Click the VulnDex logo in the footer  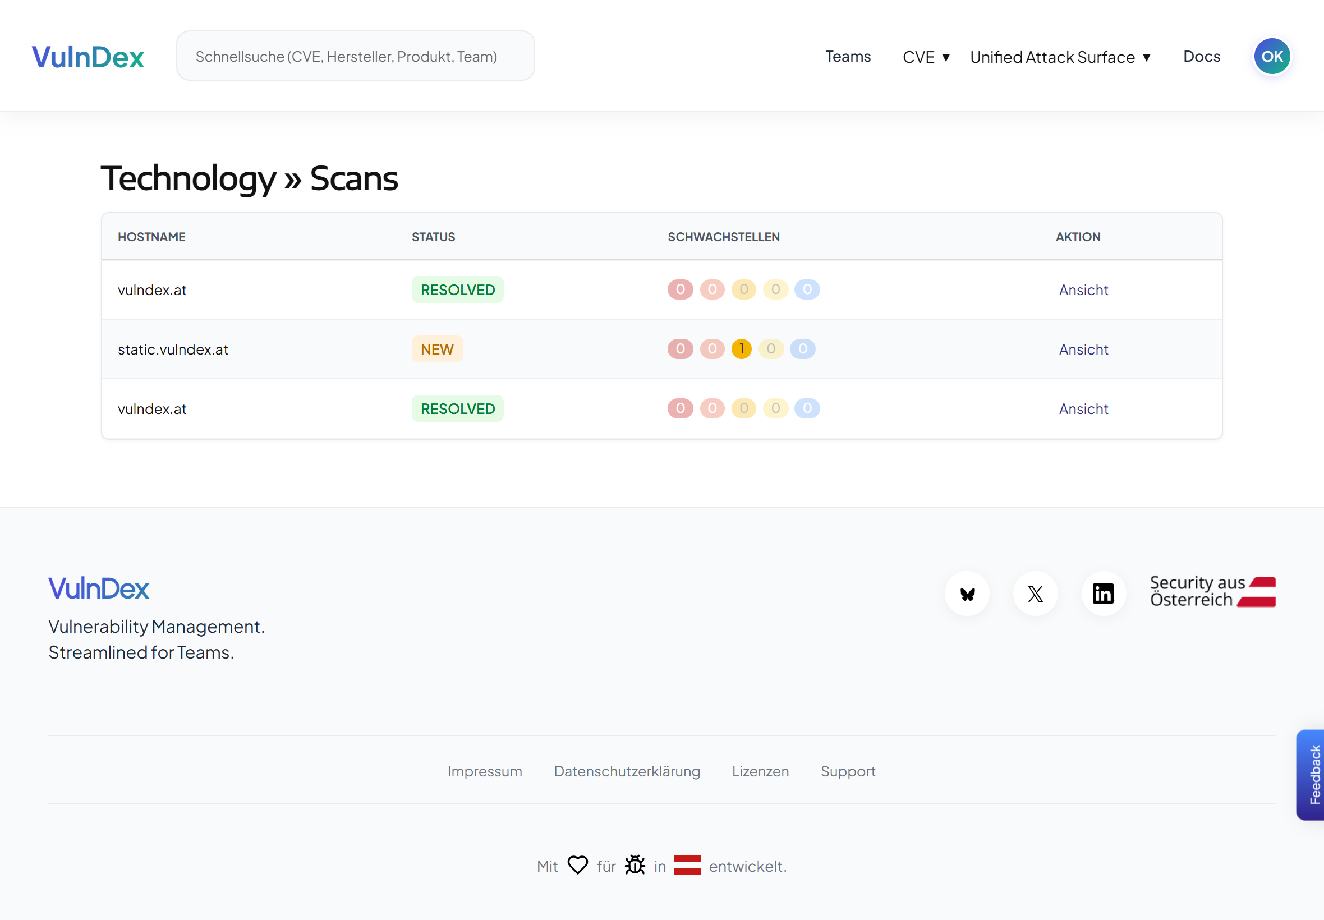[99, 588]
